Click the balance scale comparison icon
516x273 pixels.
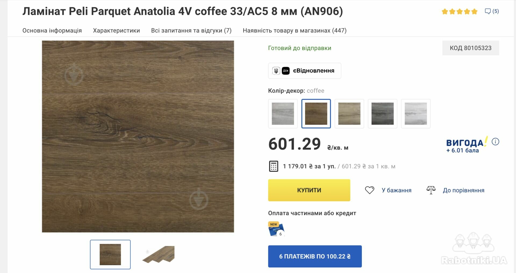point(431,190)
